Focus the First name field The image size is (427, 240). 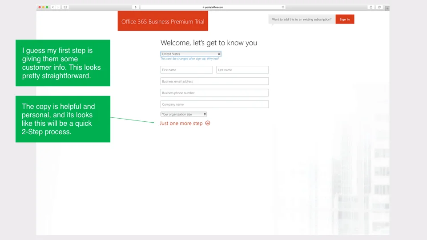[x=186, y=70]
